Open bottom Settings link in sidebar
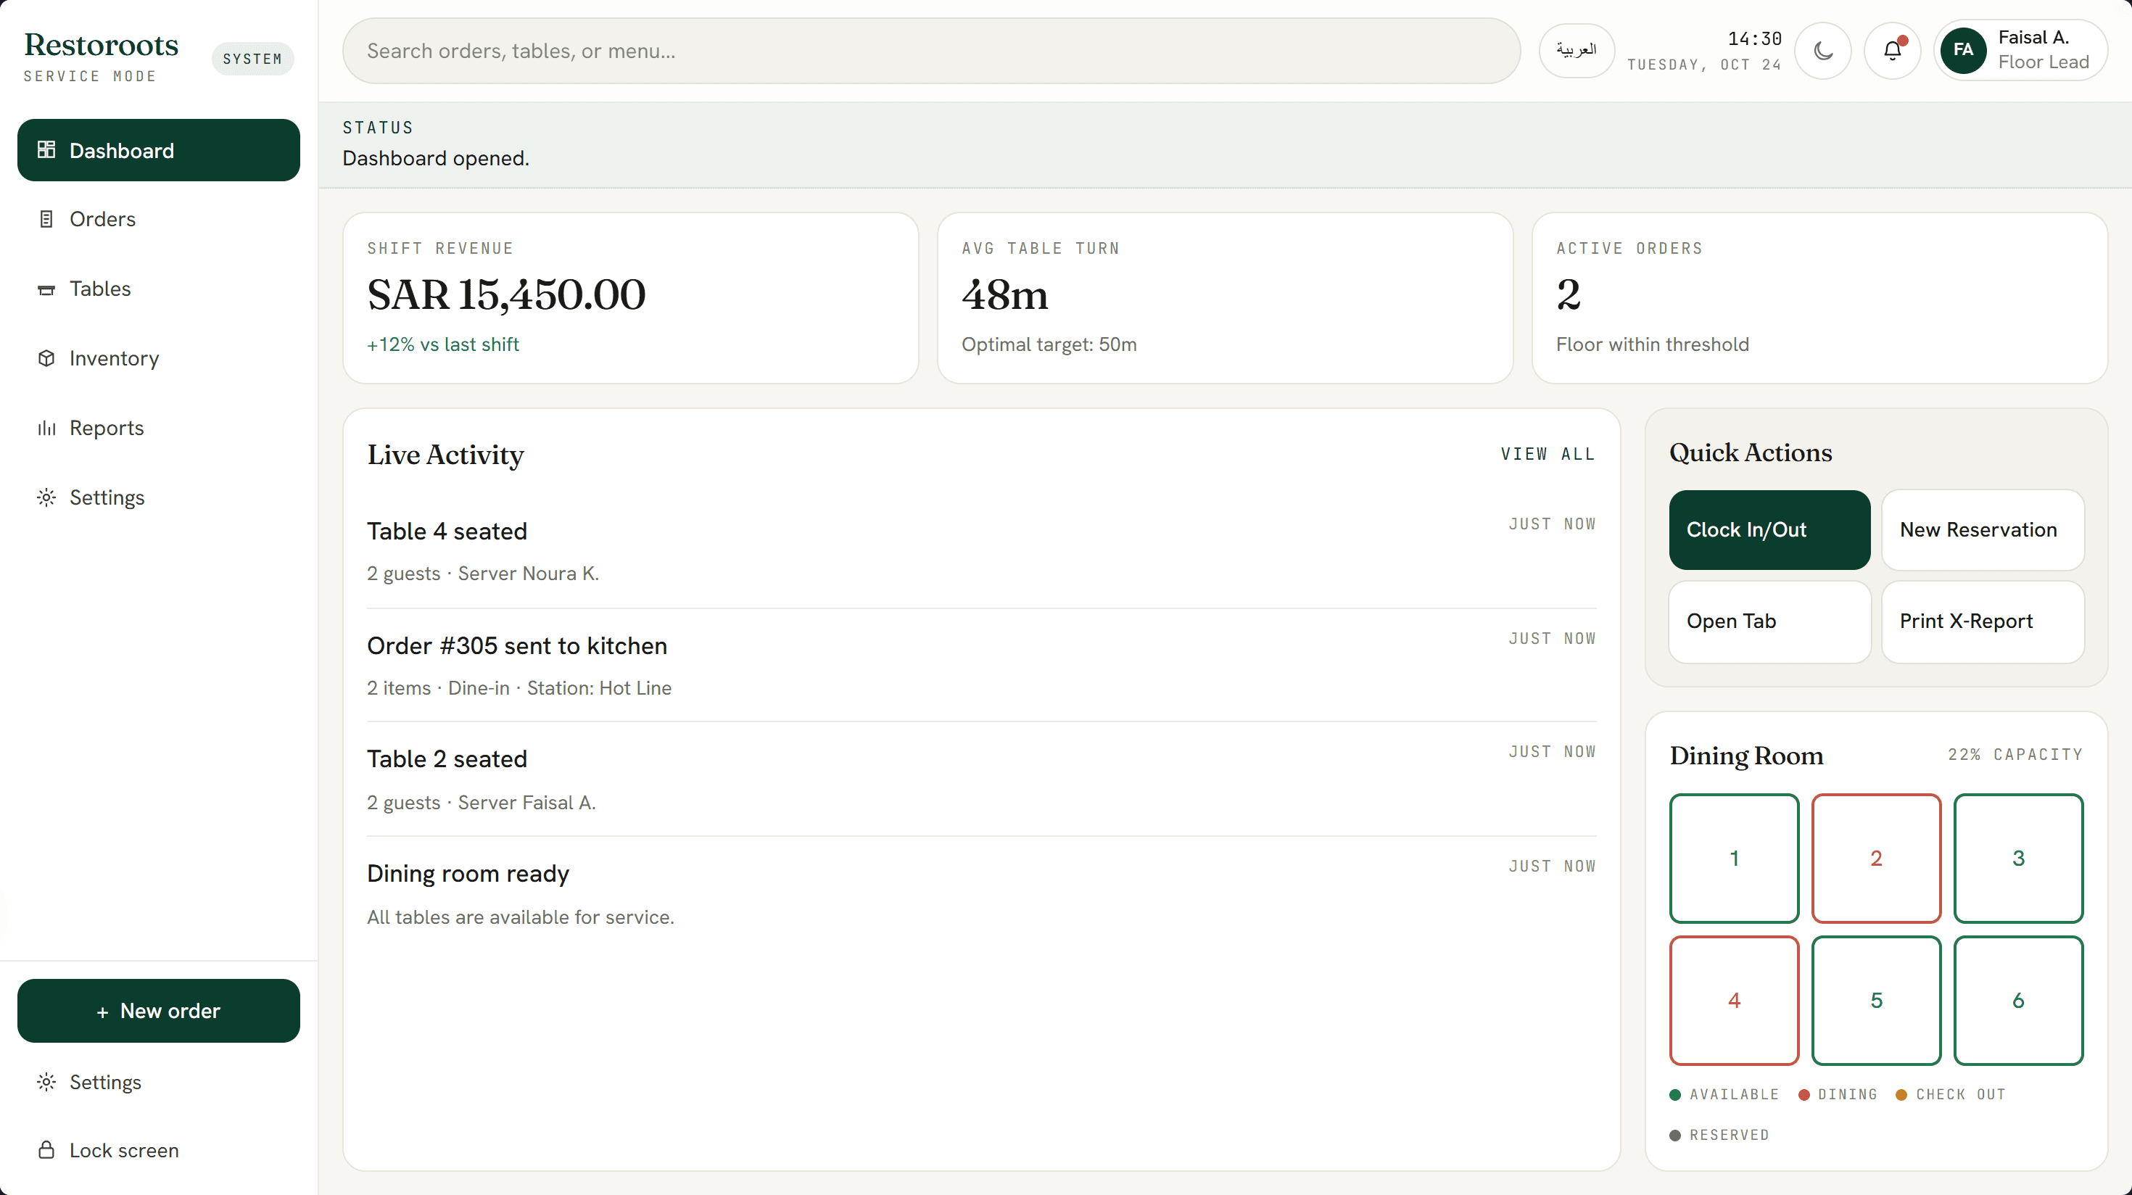The image size is (2132, 1195). 159,1083
